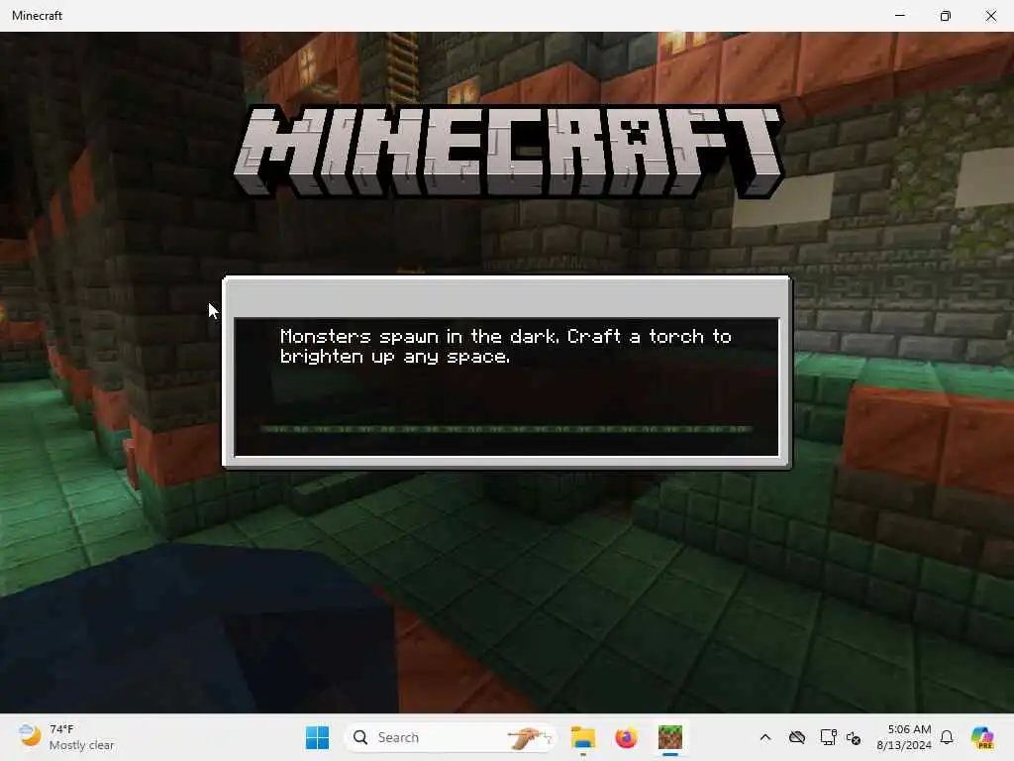
Task: Open the cloud sync tray icon
Action: 797,737
